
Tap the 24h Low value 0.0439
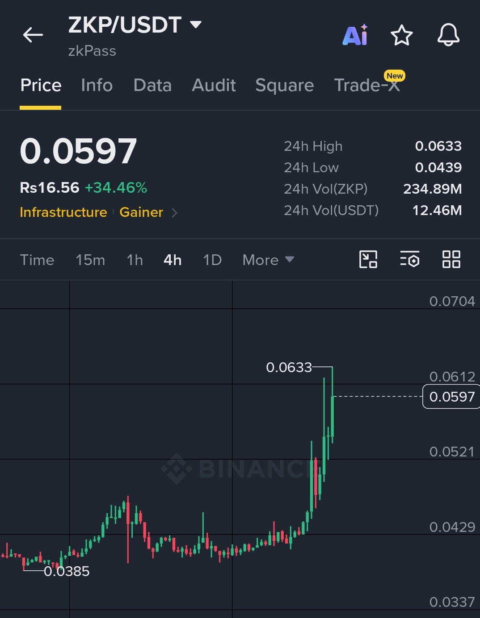[438, 167]
